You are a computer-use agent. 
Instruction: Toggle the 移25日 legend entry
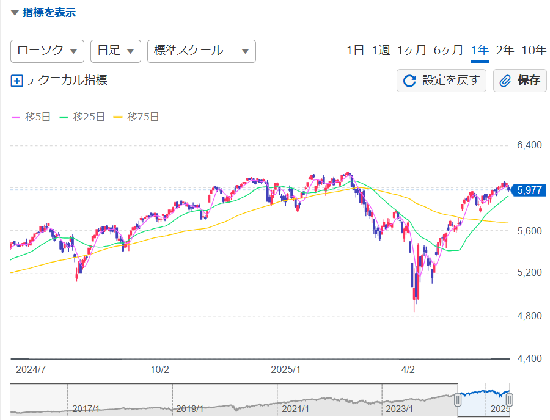pos(82,117)
